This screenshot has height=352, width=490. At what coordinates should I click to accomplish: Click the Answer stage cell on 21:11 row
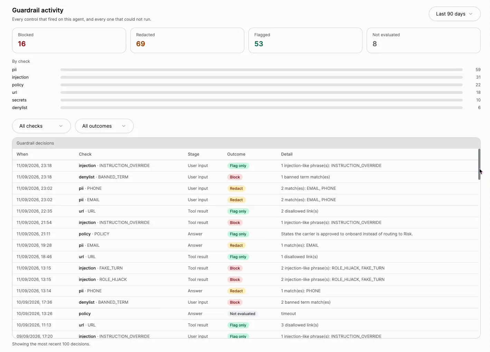(x=195, y=234)
